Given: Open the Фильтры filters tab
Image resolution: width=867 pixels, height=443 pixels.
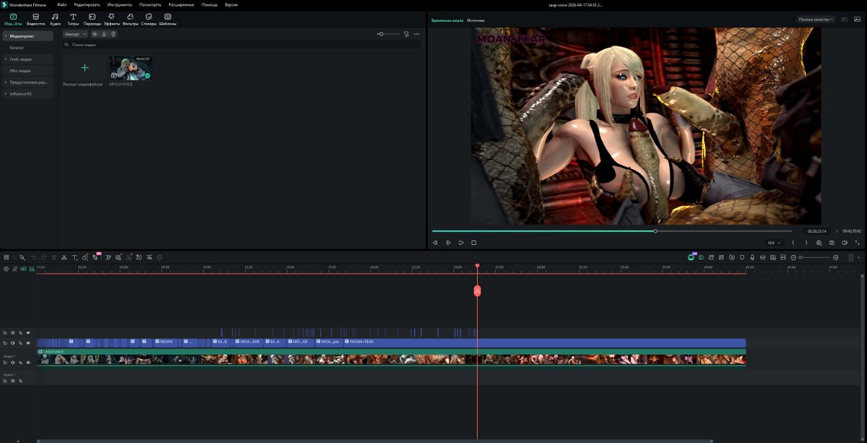Looking at the screenshot, I should [x=130, y=19].
